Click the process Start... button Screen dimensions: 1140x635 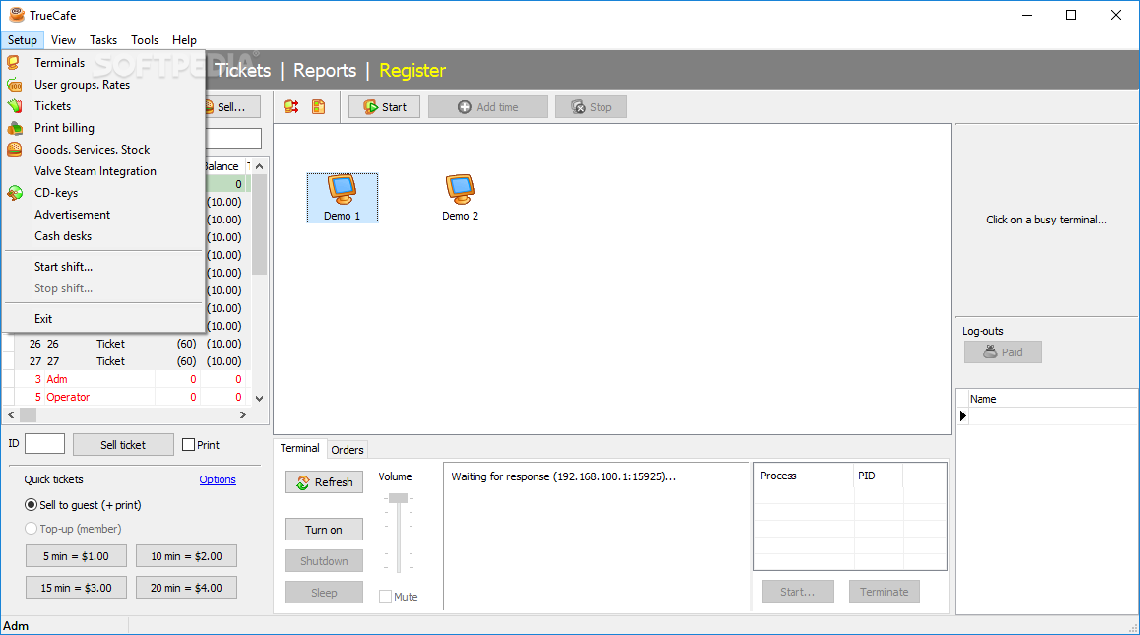point(797,592)
